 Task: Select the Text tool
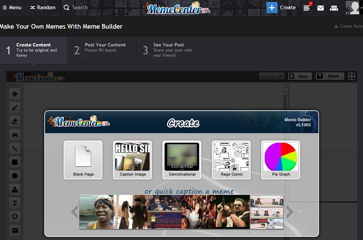pos(15,203)
